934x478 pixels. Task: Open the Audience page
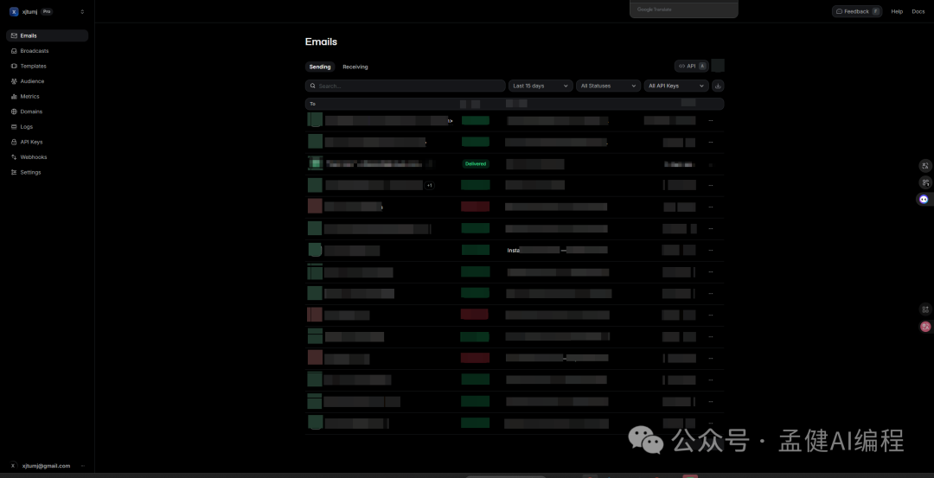[x=32, y=81]
